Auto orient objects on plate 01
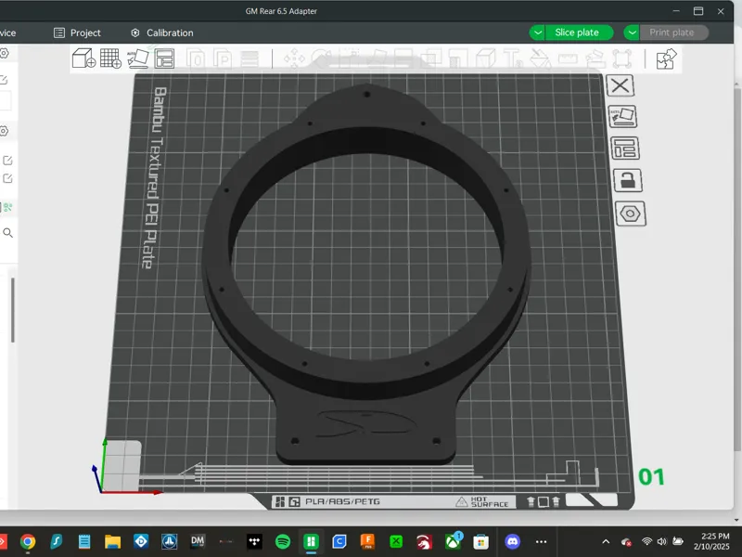742x557 pixels. pyautogui.click(x=622, y=117)
